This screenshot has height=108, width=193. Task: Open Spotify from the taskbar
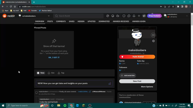coord(65,105)
